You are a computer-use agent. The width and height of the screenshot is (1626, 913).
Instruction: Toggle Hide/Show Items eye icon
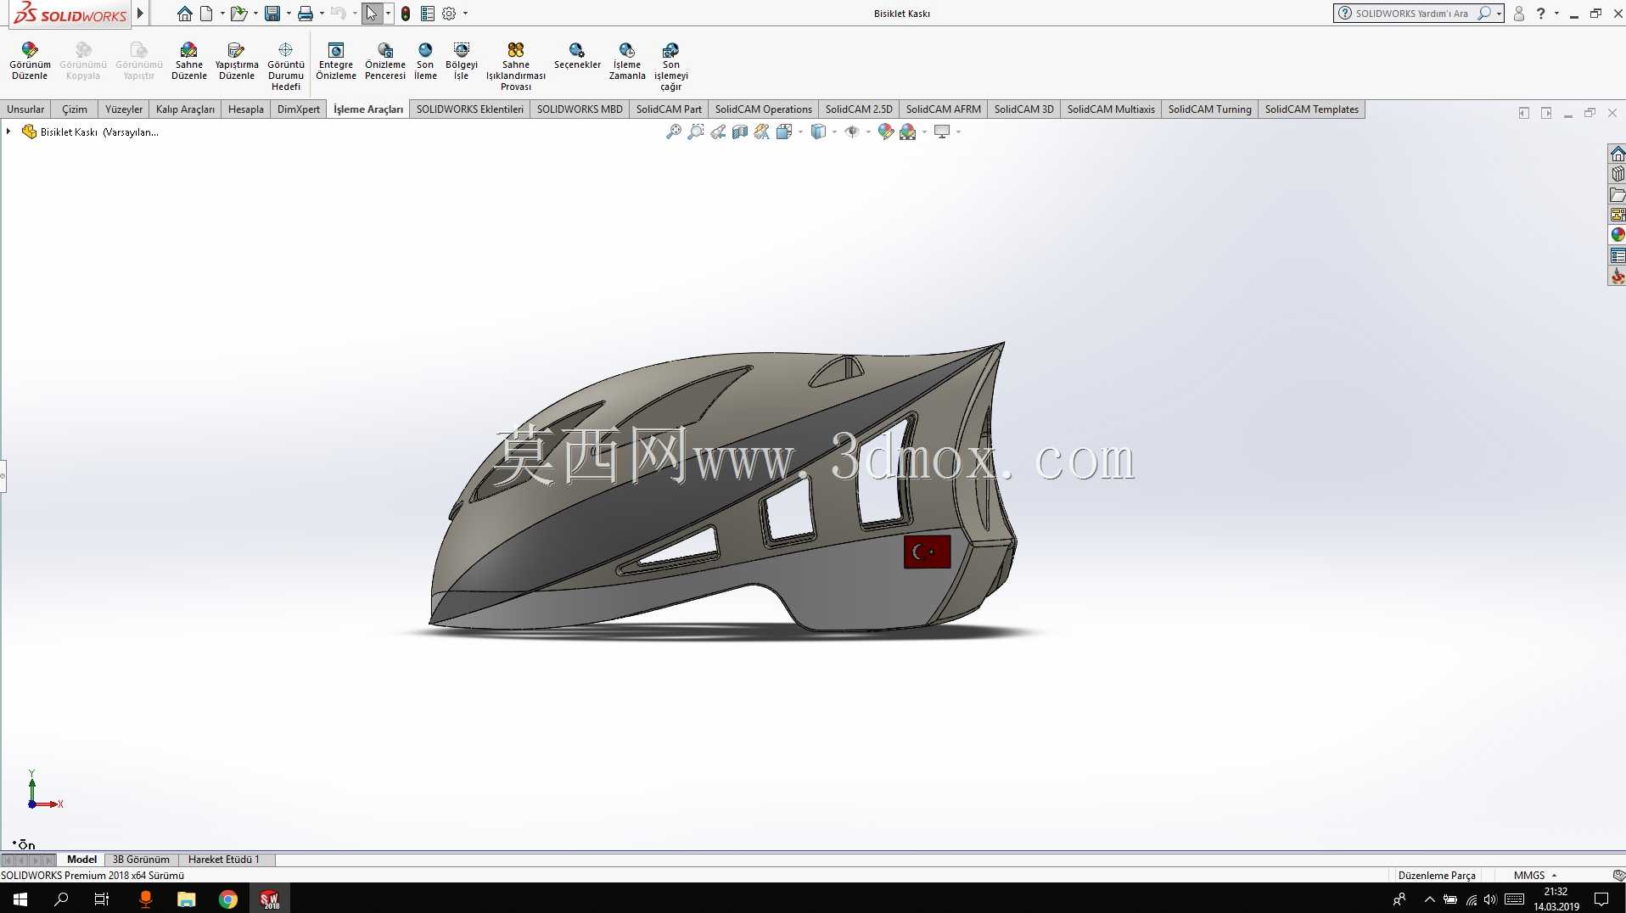pos(852,132)
